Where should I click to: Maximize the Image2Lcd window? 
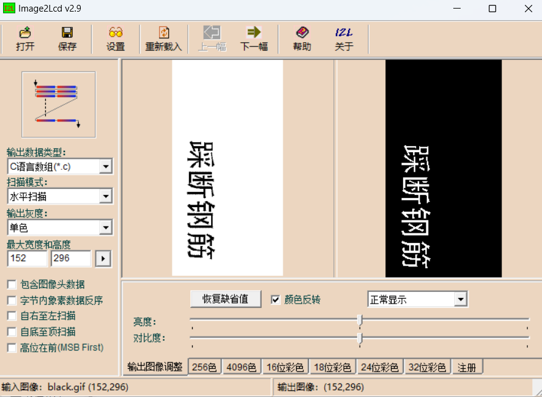[x=492, y=9]
